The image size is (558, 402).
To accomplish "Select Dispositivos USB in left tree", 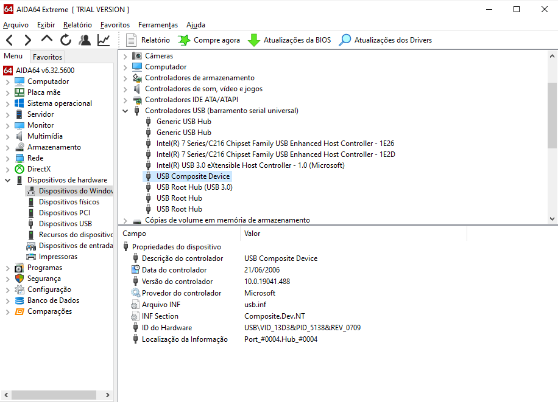I will click(65, 224).
